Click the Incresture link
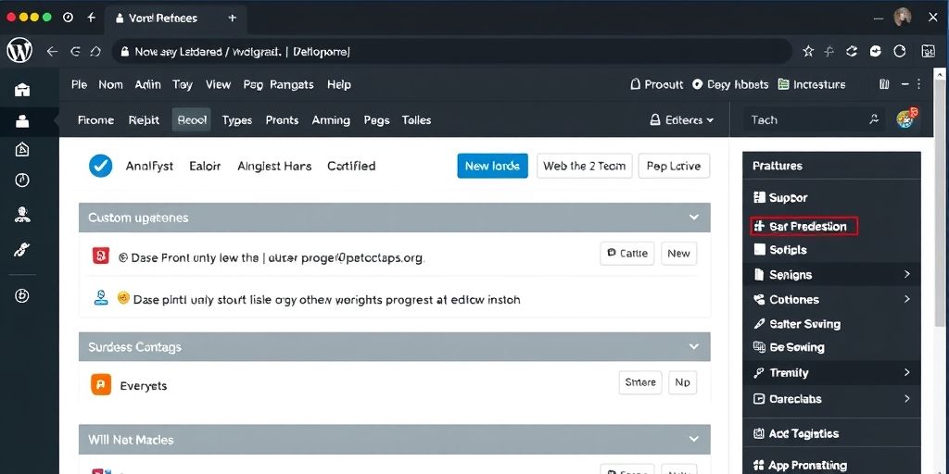Image resolution: width=949 pixels, height=474 pixels. point(812,84)
